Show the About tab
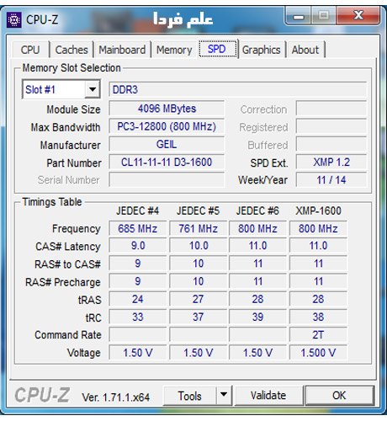The width and height of the screenshot is (387, 421). pos(305,50)
